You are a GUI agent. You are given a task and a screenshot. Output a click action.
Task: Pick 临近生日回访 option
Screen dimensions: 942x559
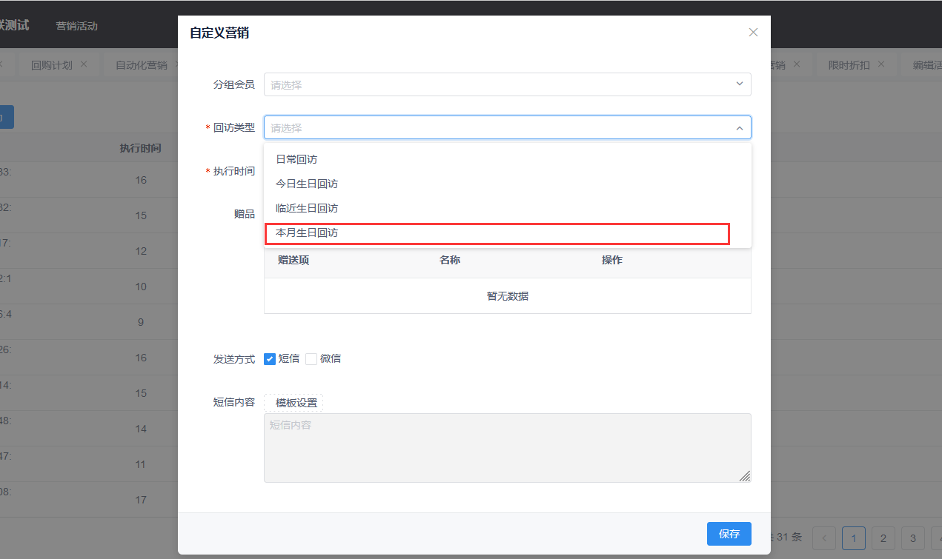307,208
